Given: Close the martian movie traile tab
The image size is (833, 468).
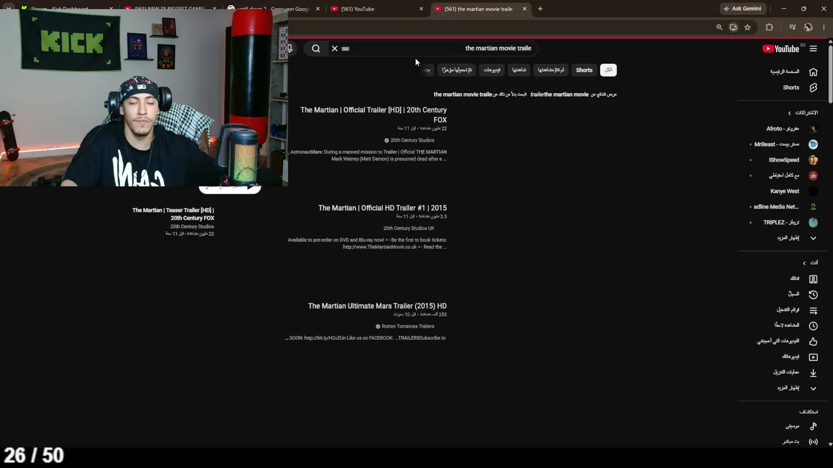Looking at the screenshot, I should point(525,9).
